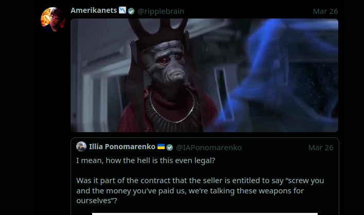Click the chart emoji beside Amerikanets
Image resolution: width=364 pixels, height=215 pixels.
123,10
